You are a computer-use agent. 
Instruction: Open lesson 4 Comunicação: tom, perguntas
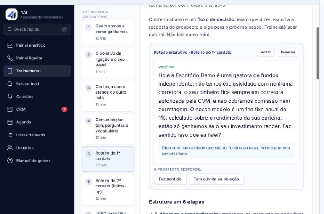click(x=108, y=128)
